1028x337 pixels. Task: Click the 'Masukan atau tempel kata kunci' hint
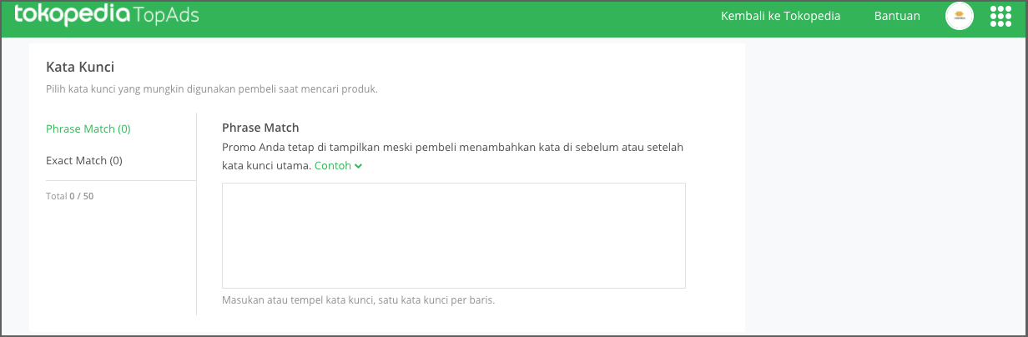359,300
